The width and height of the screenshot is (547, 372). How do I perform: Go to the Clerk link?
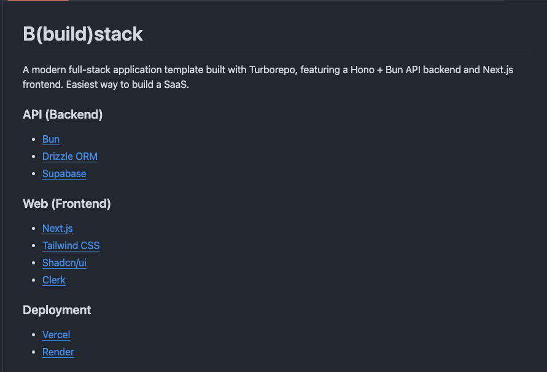click(54, 280)
